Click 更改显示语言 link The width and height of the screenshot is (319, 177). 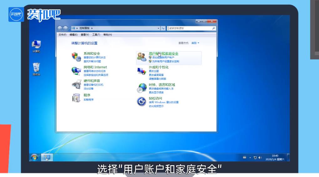tap(156, 93)
